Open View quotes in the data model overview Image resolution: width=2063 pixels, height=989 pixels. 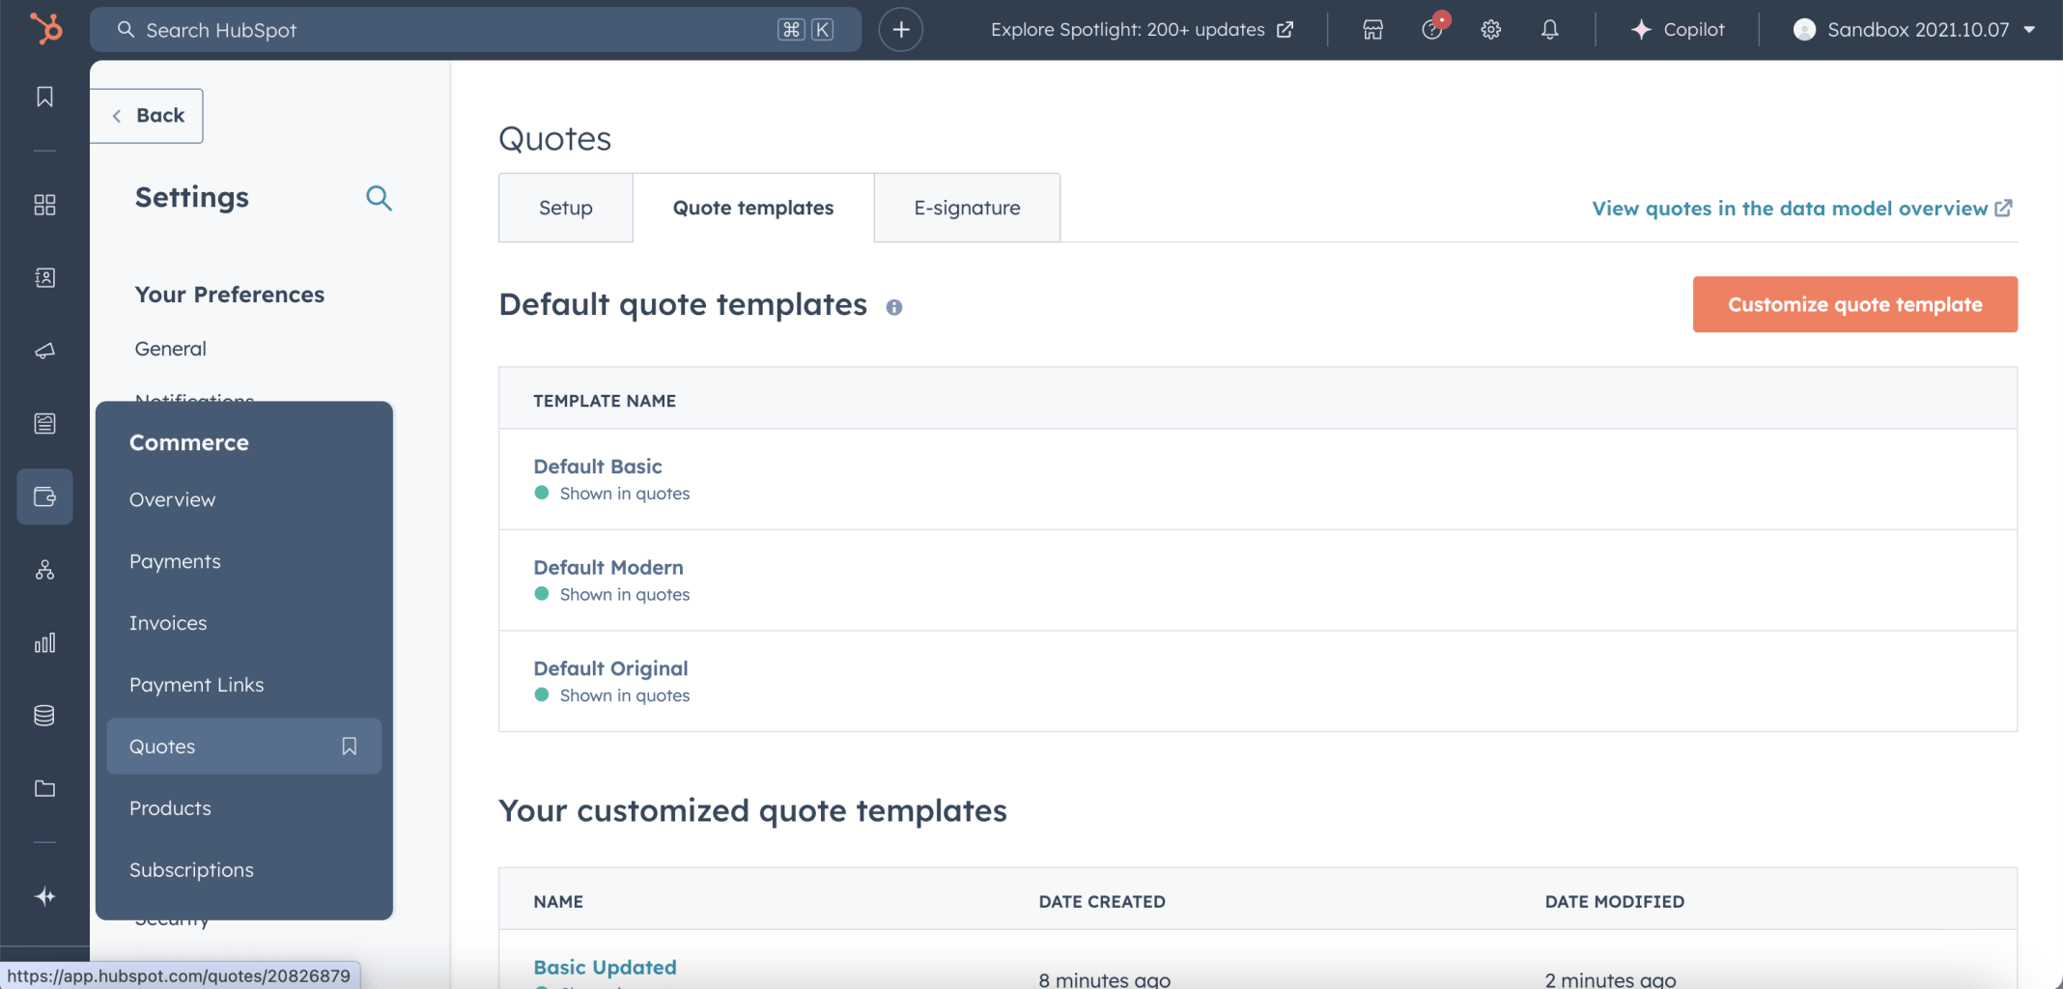coord(1801,209)
